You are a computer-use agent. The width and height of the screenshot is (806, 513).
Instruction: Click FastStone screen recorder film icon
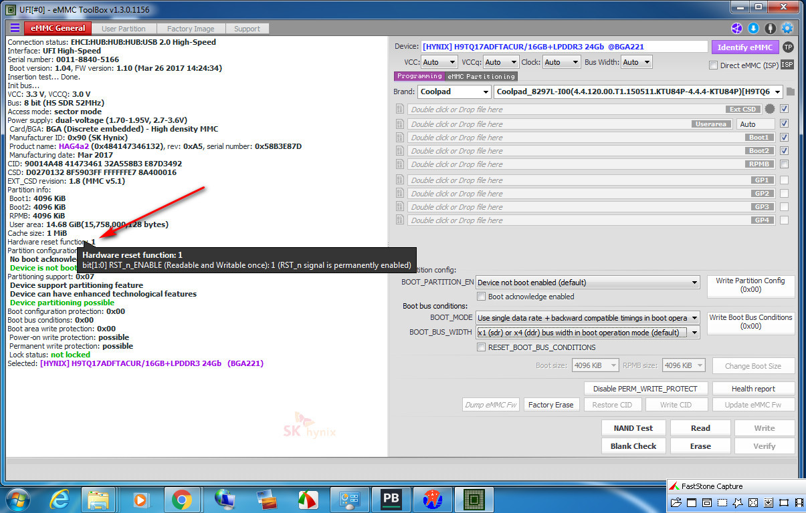[799, 502]
